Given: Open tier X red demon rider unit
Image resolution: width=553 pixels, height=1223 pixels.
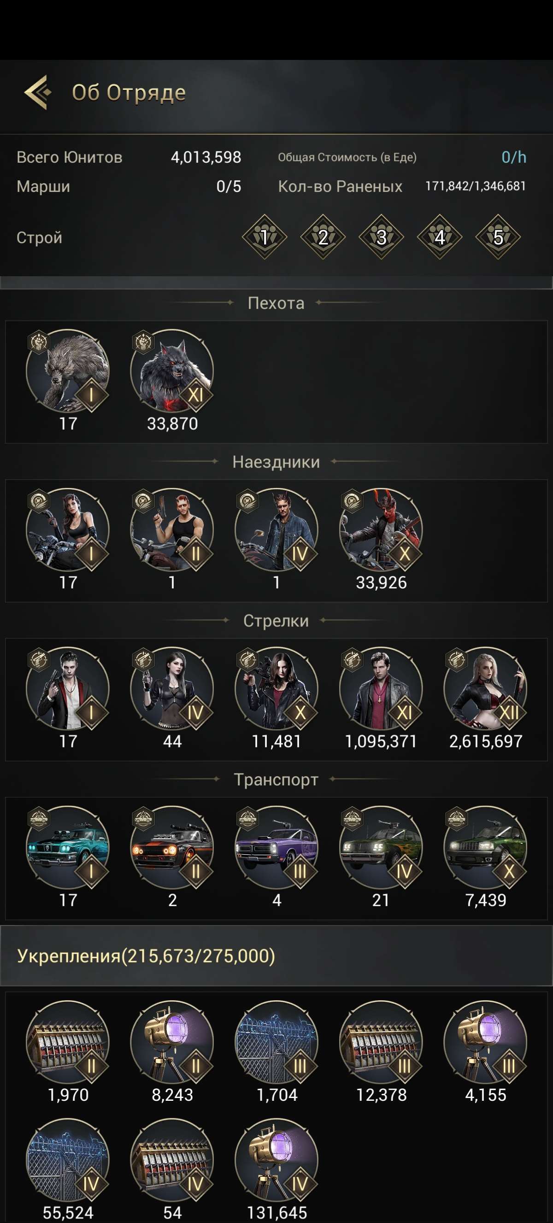Looking at the screenshot, I should pyautogui.click(x=381, y=530).
